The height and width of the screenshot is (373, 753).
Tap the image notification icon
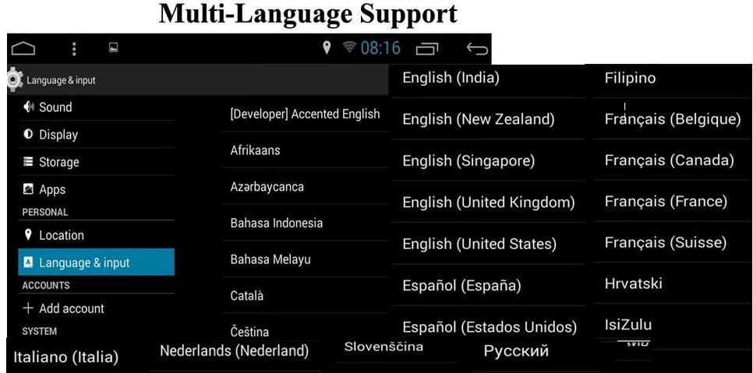113,48
